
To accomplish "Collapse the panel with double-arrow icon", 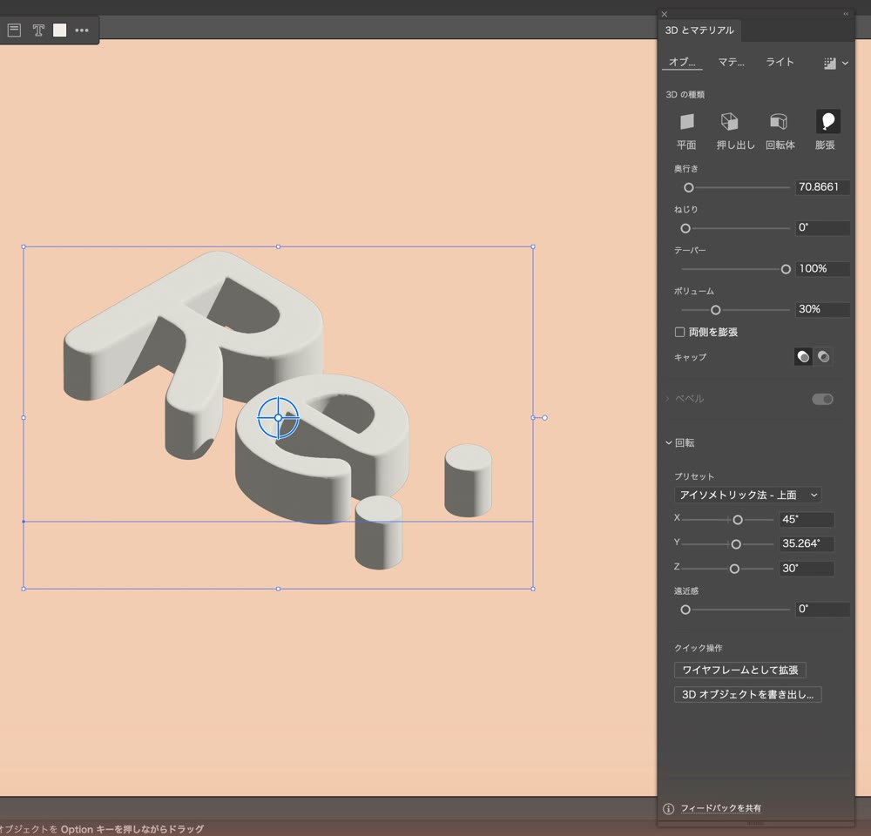I will point(846,15).
